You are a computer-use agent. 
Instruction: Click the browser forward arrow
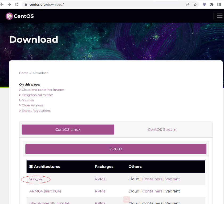[9, 5]
